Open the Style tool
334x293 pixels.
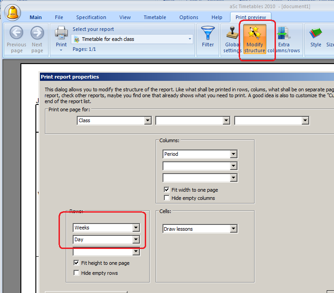click(x=316, y=33)
